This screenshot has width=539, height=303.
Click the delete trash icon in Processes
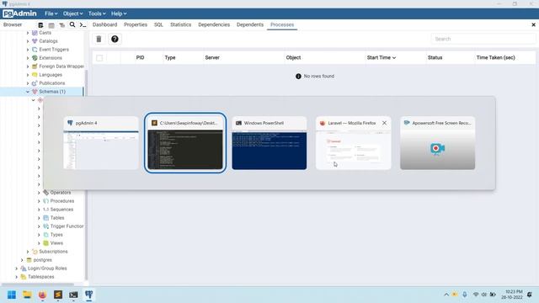pyautogui.click(x=99, y=40)
